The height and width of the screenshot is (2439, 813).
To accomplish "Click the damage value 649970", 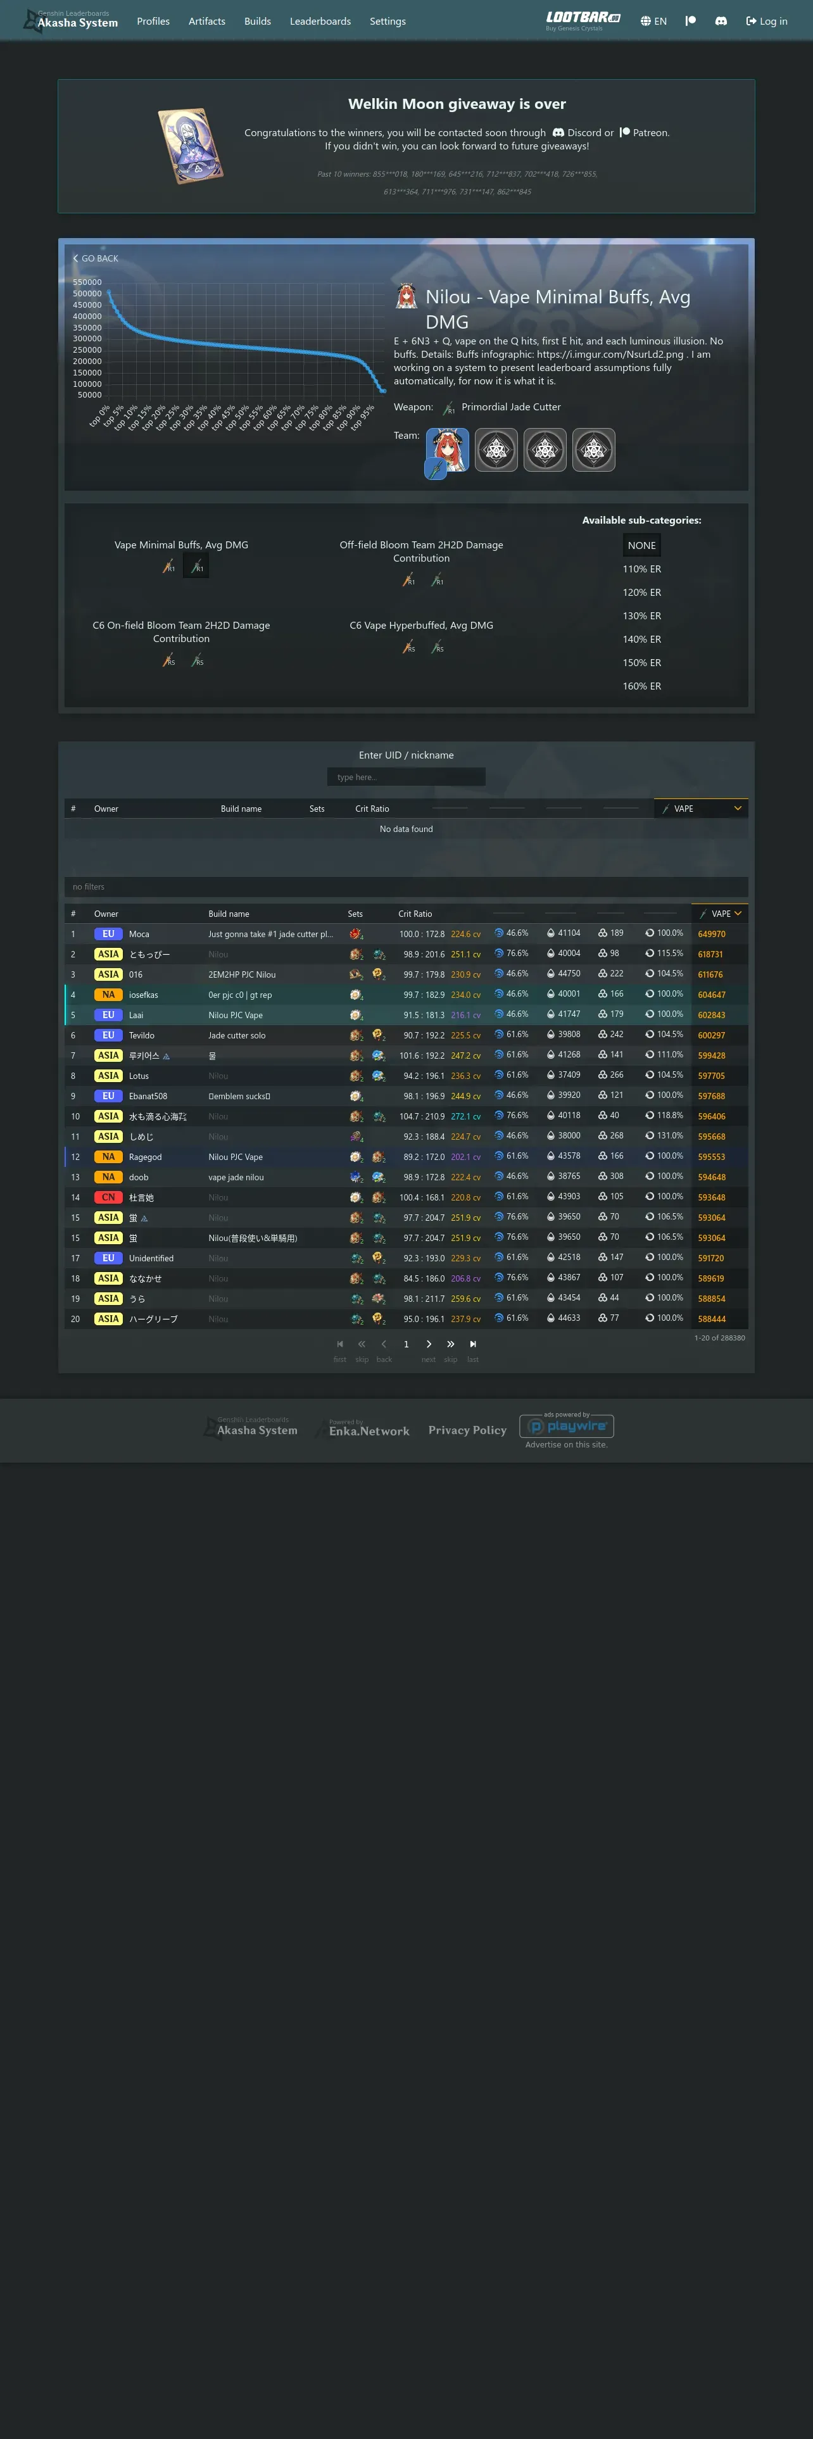I will (x=712, y=935).
